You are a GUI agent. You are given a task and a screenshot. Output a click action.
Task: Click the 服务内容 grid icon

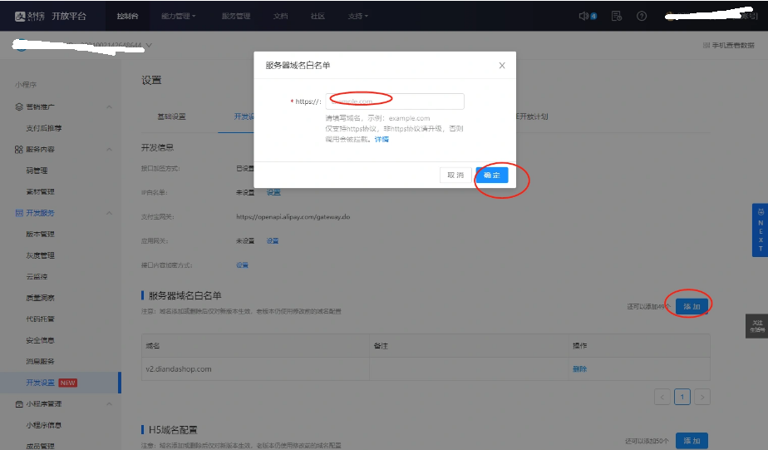click(19, 149)
